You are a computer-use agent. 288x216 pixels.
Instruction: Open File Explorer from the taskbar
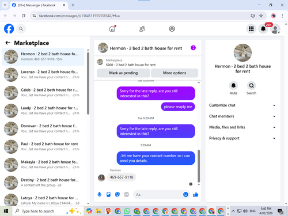(98, 211)
